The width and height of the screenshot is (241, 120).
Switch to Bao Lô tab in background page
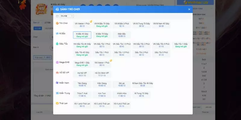point(36,22)
